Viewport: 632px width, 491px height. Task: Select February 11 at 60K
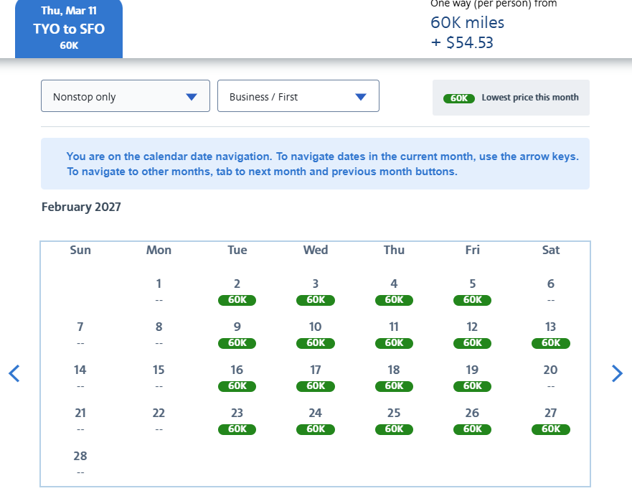coord(394,335)
